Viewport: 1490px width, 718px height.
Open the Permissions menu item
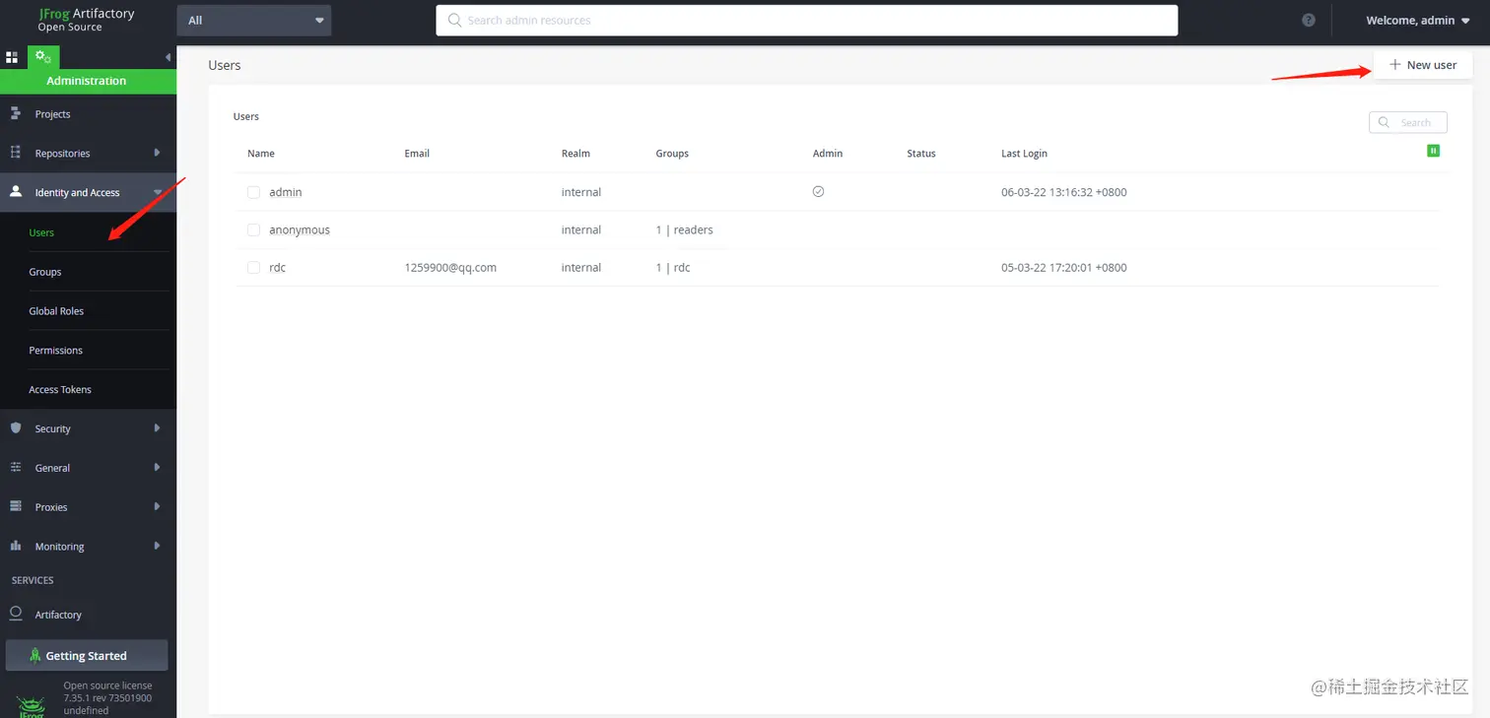click(56, 351)
